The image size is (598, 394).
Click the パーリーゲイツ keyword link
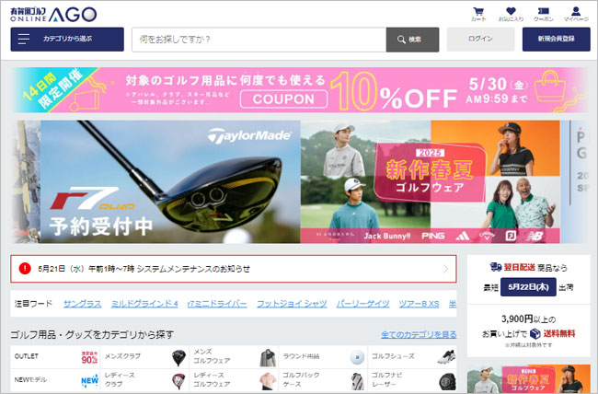pyautogui.click(x=363, y=304)
